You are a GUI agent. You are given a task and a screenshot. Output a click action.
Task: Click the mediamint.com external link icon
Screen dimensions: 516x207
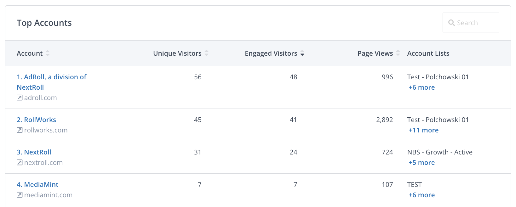[20, 195]
